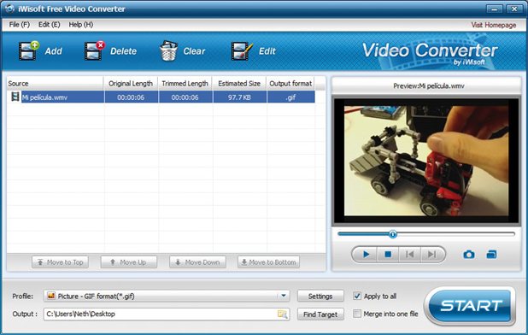The width and height of the screenshot is (528, 335).
Task: Click the film icon beside Mi pelicula.wmv
Action: pyautogui.click(x=15, y=97)
